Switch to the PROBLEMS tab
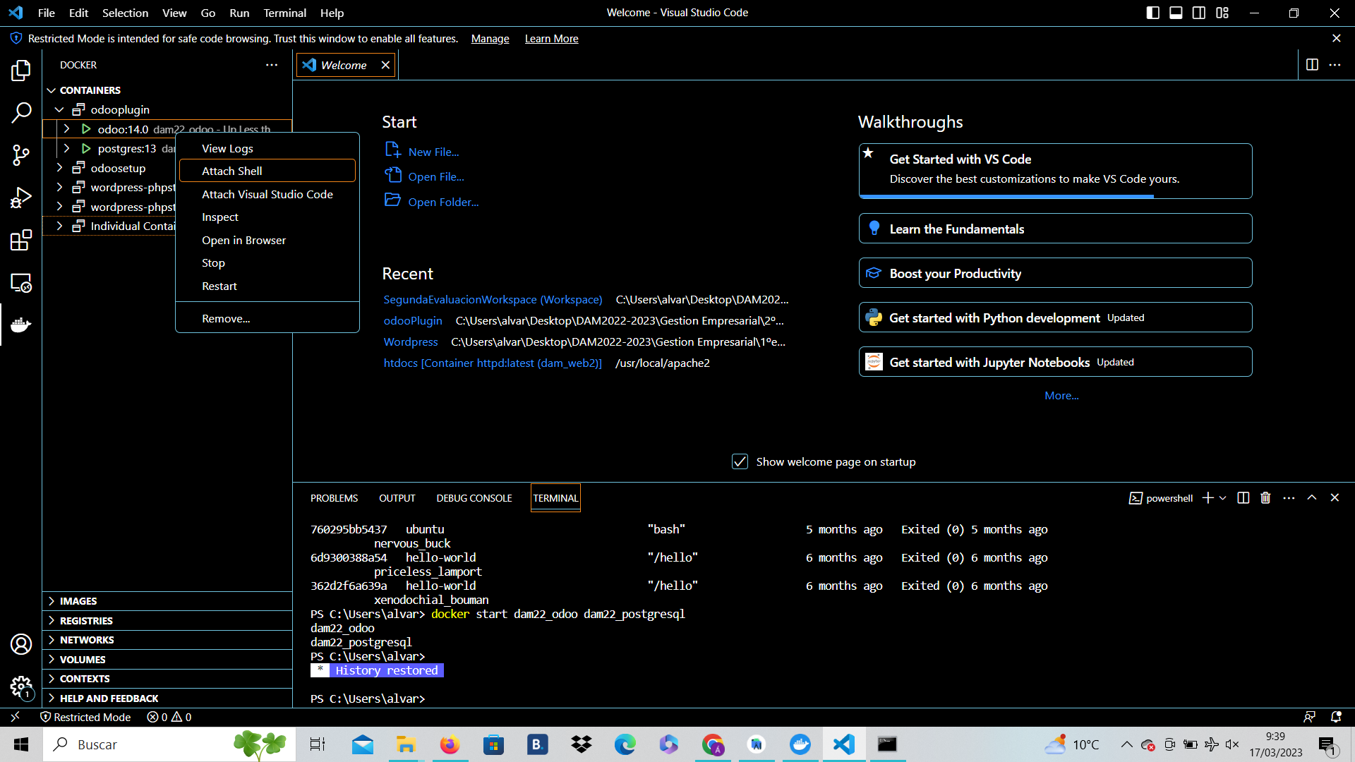 [334, 497]
